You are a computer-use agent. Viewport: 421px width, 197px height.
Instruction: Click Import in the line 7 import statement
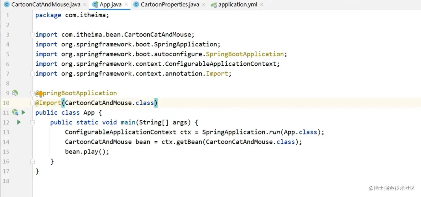(217, 74)
